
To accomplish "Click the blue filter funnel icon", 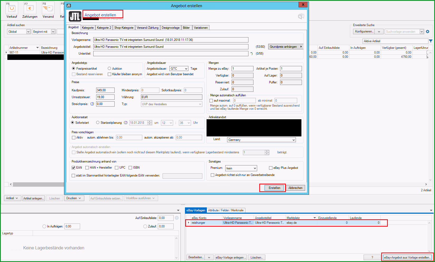I will [x=431, y=41].
